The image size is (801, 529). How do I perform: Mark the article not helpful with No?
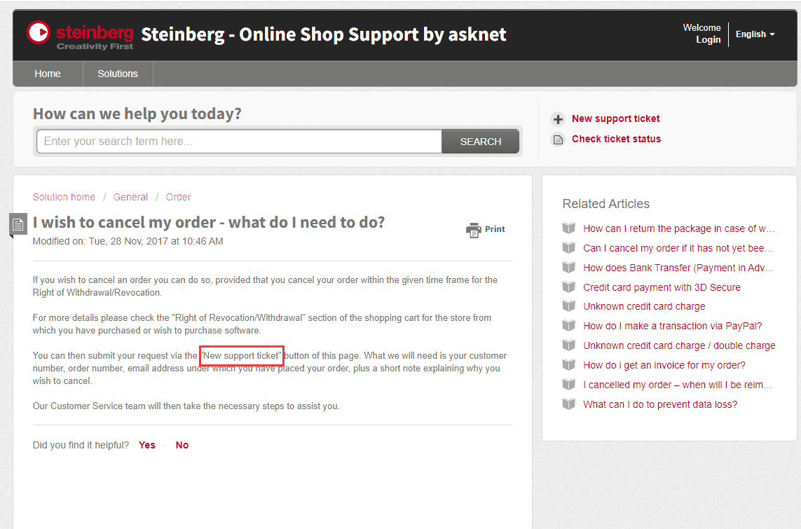tap(182, 445)
